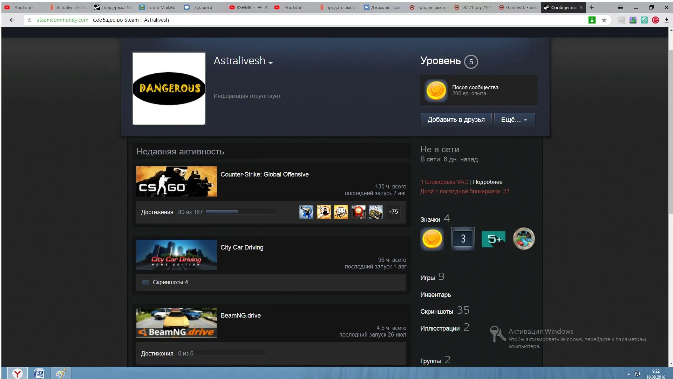This screenshot has height=379, width=673.
Task: Click the round game badge after 5+
Action: point(524,239)
